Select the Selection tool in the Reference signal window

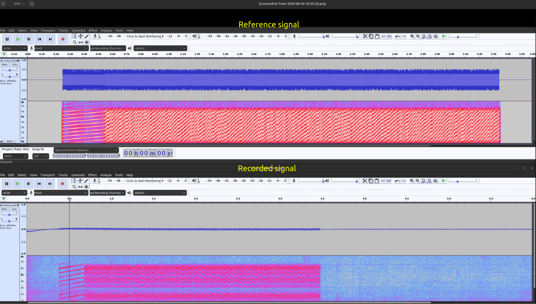tap(75, 36)
